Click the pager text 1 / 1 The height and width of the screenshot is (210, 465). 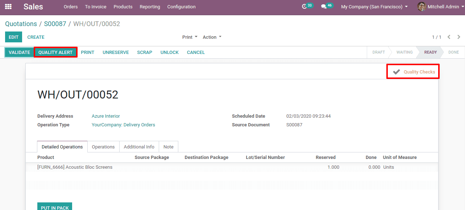[x=437, y=37]
